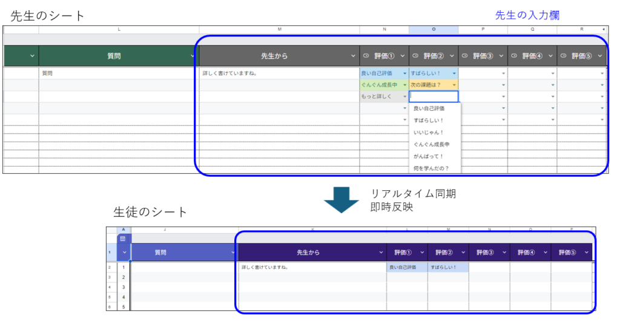Expand the もっと詳しく cell dropdown arrow
Image resolution: width=620 pixels, height=329 pixels.
pos(405,96)
